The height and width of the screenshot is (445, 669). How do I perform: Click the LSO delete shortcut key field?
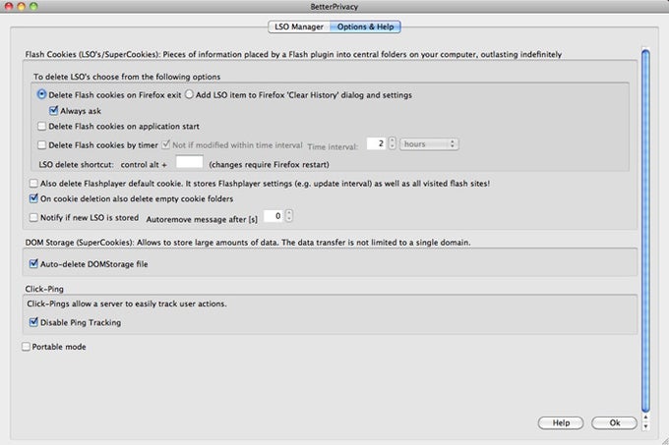point(190,162)
